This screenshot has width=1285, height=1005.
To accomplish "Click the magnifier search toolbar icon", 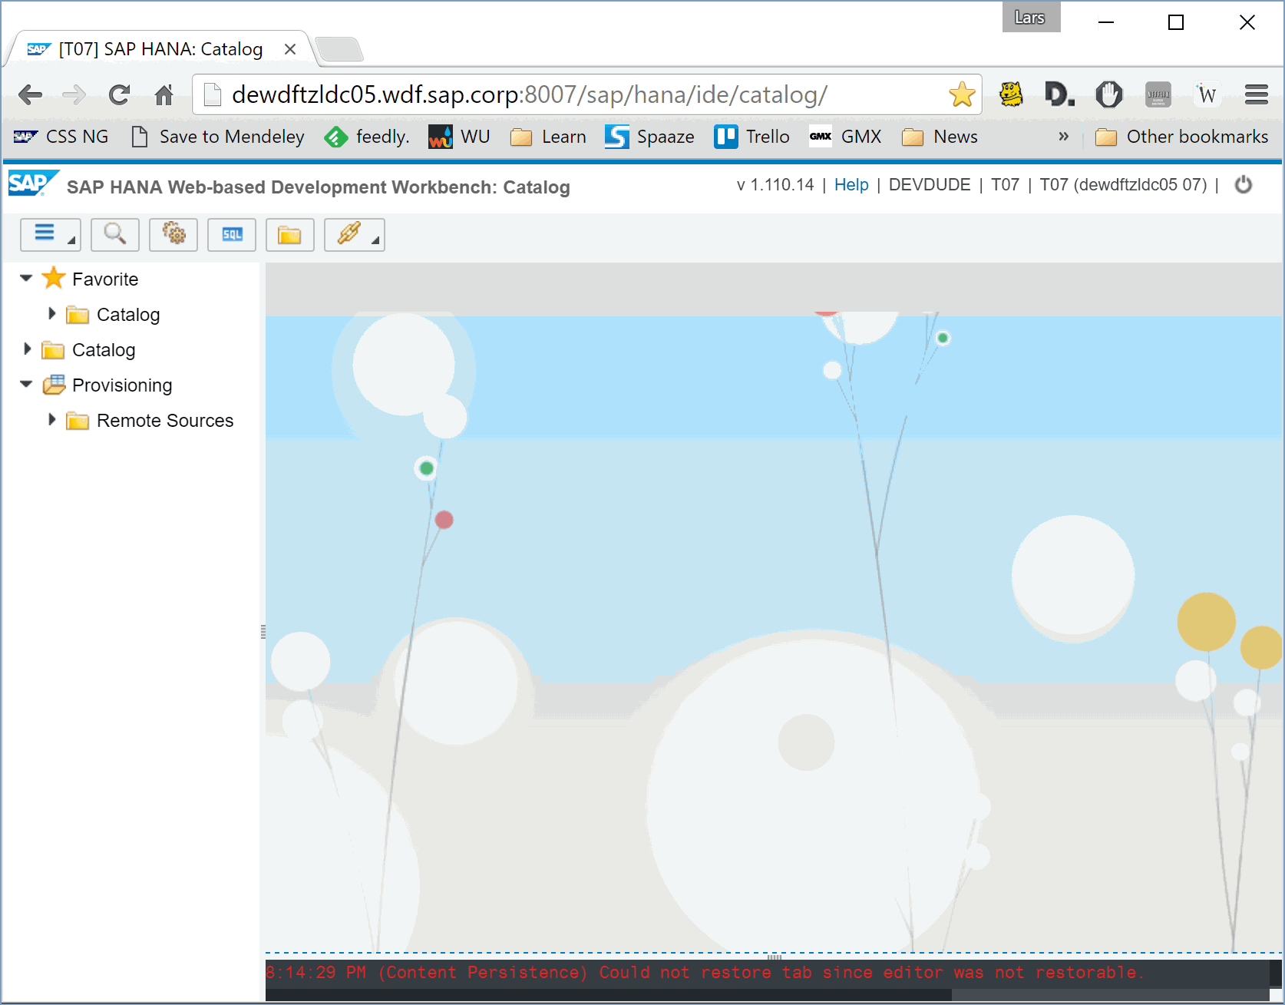I will pyautogui.click(x=115, y=234).
